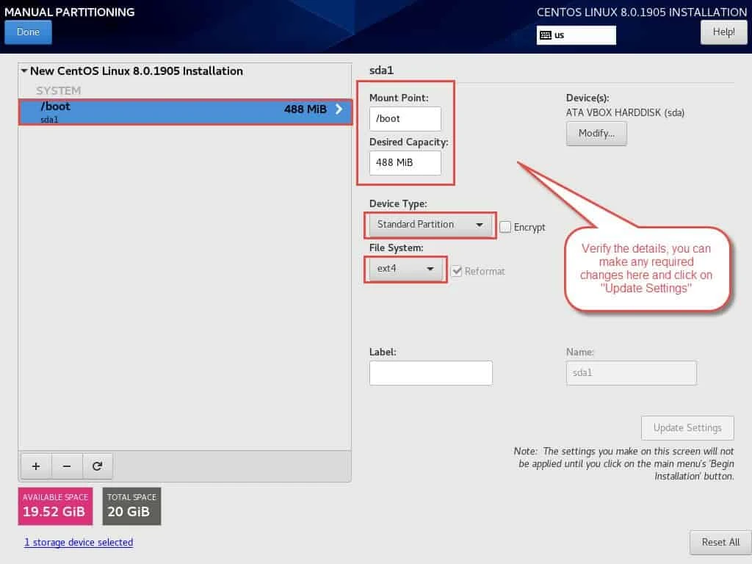The width and height of the screenshot is (752, 564).
Task: Click Modify under Device(s)
Action: 596,134
